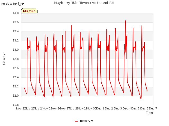
Task: Click the 12.6 y-axis tick value
Action: tap(16, 68)
